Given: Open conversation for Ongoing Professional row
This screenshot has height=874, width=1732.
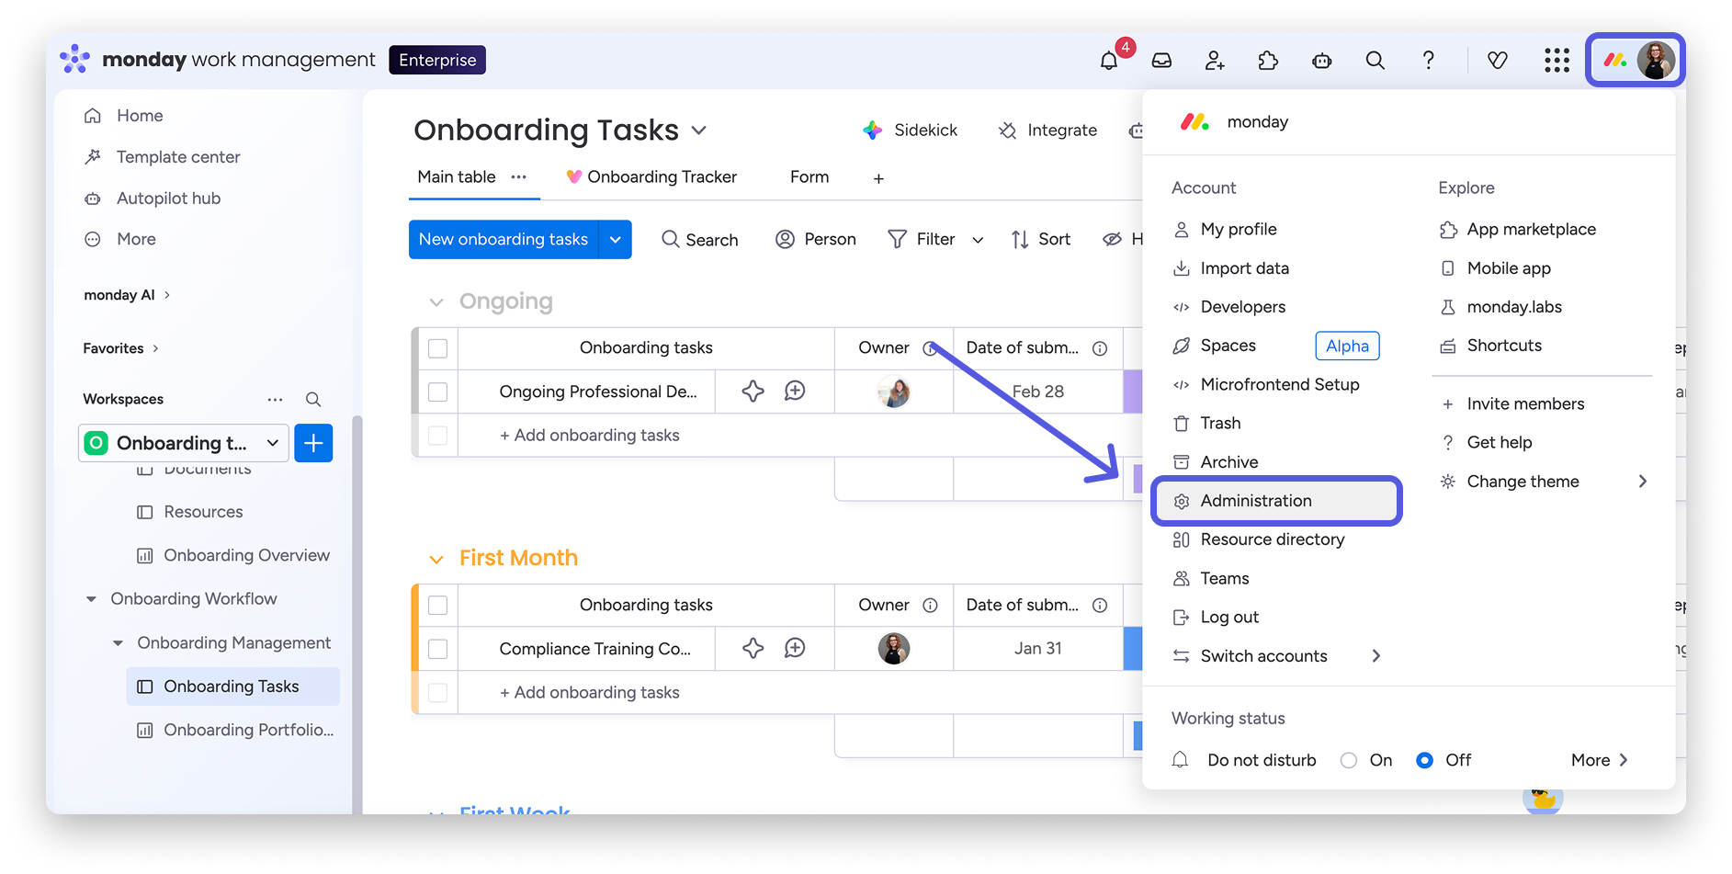Looking at the screenshot, I should pyautogui.click(x=795, y=392).
